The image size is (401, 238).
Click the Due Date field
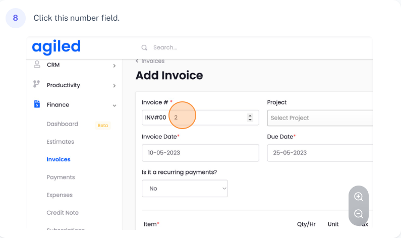coord(319,153)
